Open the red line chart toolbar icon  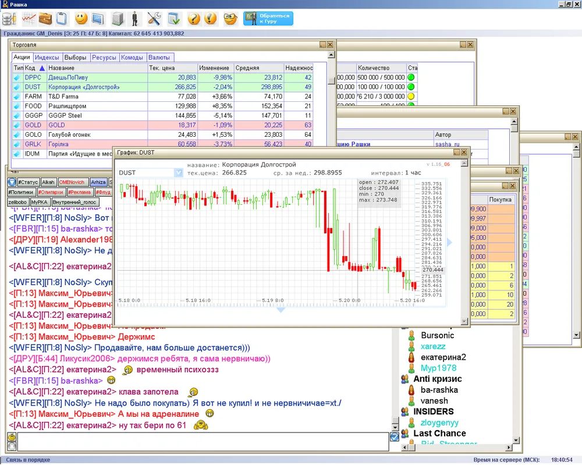coord(28,19)
